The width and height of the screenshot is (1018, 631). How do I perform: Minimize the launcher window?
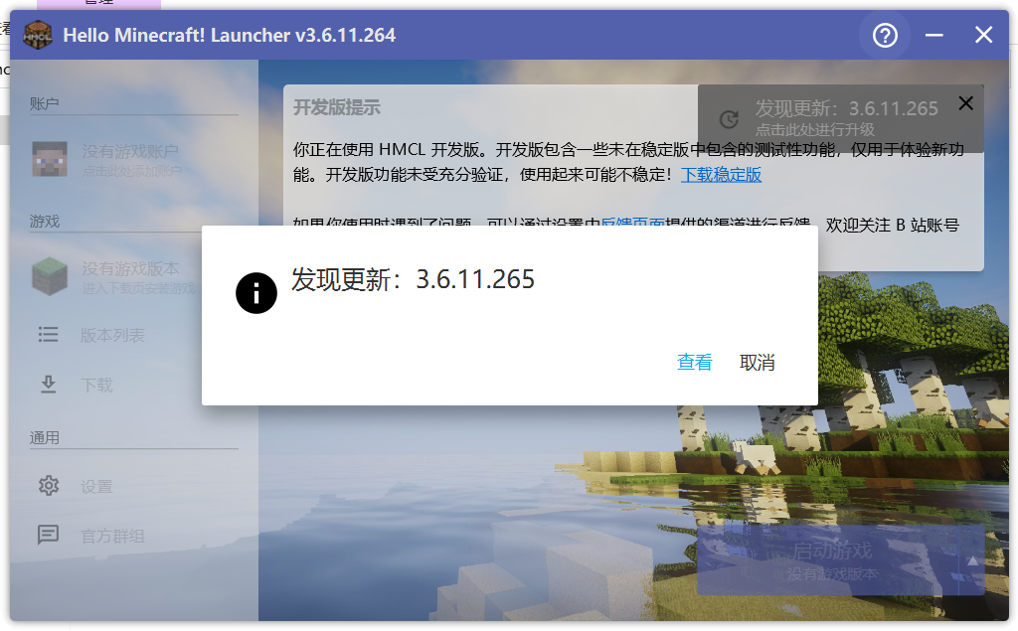point(933,36)
